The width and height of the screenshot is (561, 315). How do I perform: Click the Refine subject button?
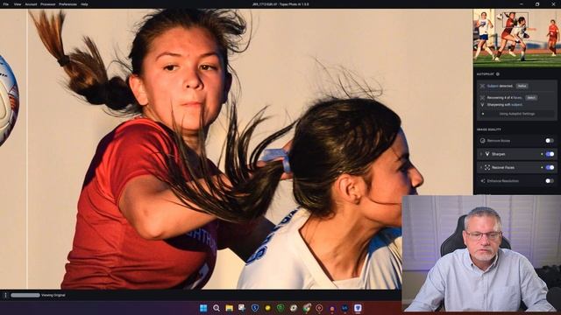tap(522, 86)
